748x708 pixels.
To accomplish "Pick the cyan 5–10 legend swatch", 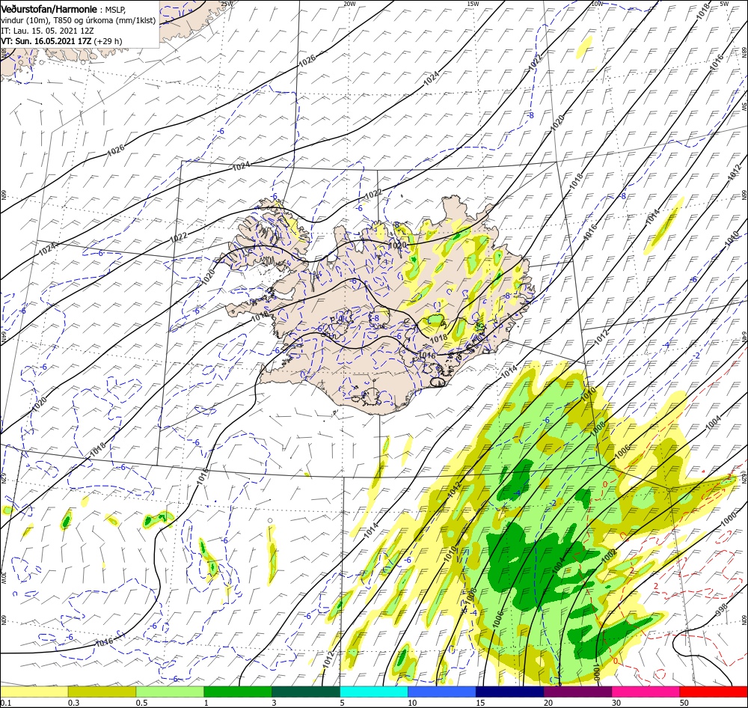I will click(x=373, y=692).
